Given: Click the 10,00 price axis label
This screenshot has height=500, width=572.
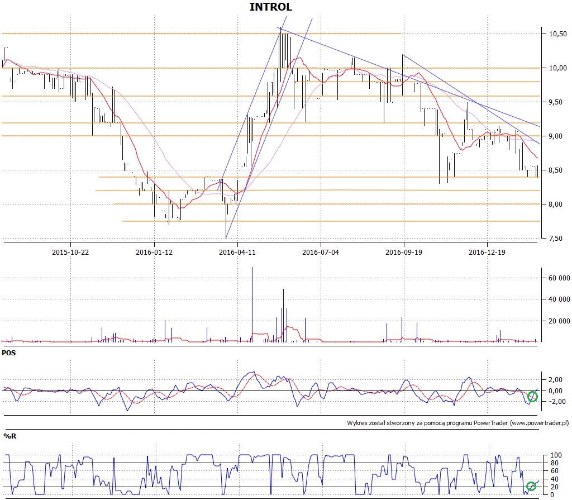Looking at the screenshot, I should [558, 68].
